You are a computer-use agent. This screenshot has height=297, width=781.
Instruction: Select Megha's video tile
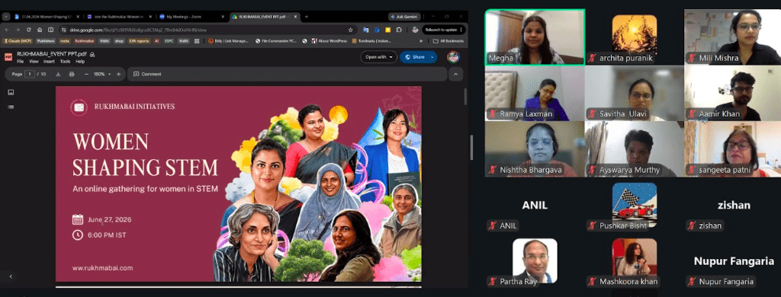click(535, 37)
